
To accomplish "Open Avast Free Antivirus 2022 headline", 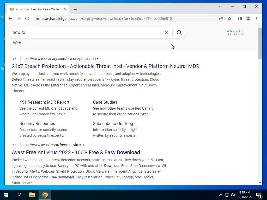I will (76, 152).
